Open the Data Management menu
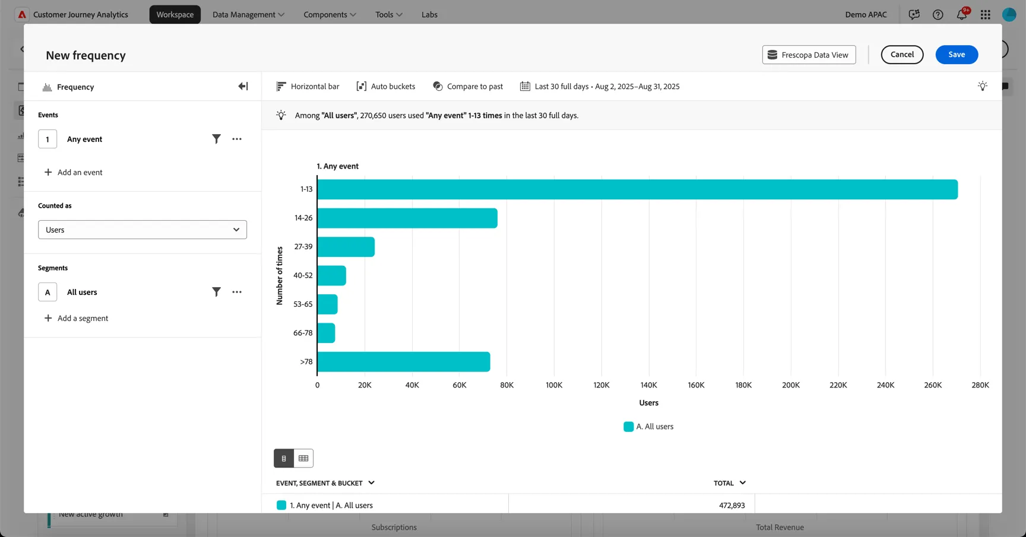This screenshot has width=1026, height=537. (248, 14)
